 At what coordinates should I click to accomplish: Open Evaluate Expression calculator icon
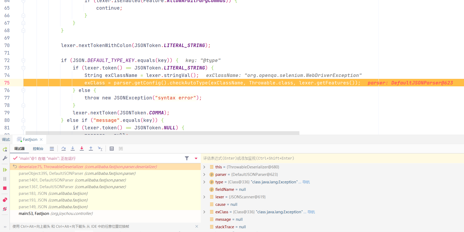(x=112, y=149)
